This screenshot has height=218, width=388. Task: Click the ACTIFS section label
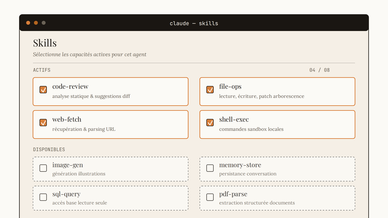click(42, 70)
